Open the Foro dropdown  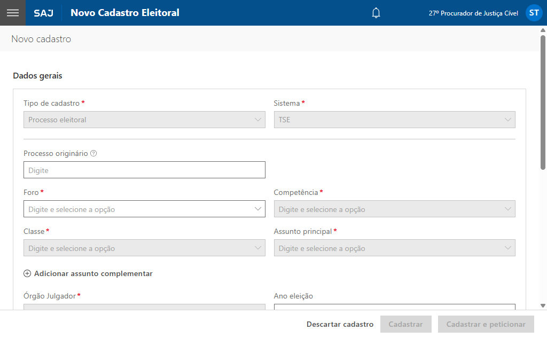coord(144,209)
